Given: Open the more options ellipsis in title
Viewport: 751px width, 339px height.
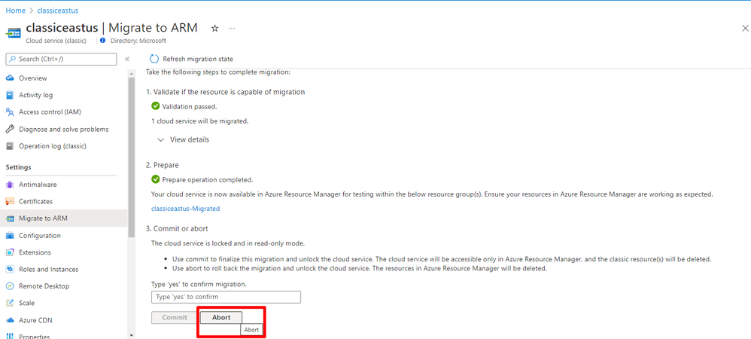Looking at the screenshot, I should (x=232, y=29).
